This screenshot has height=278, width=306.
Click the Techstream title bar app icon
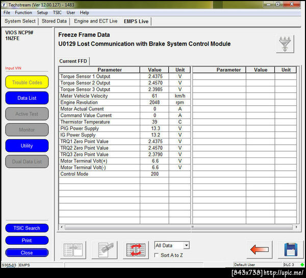tap(4, 5)
